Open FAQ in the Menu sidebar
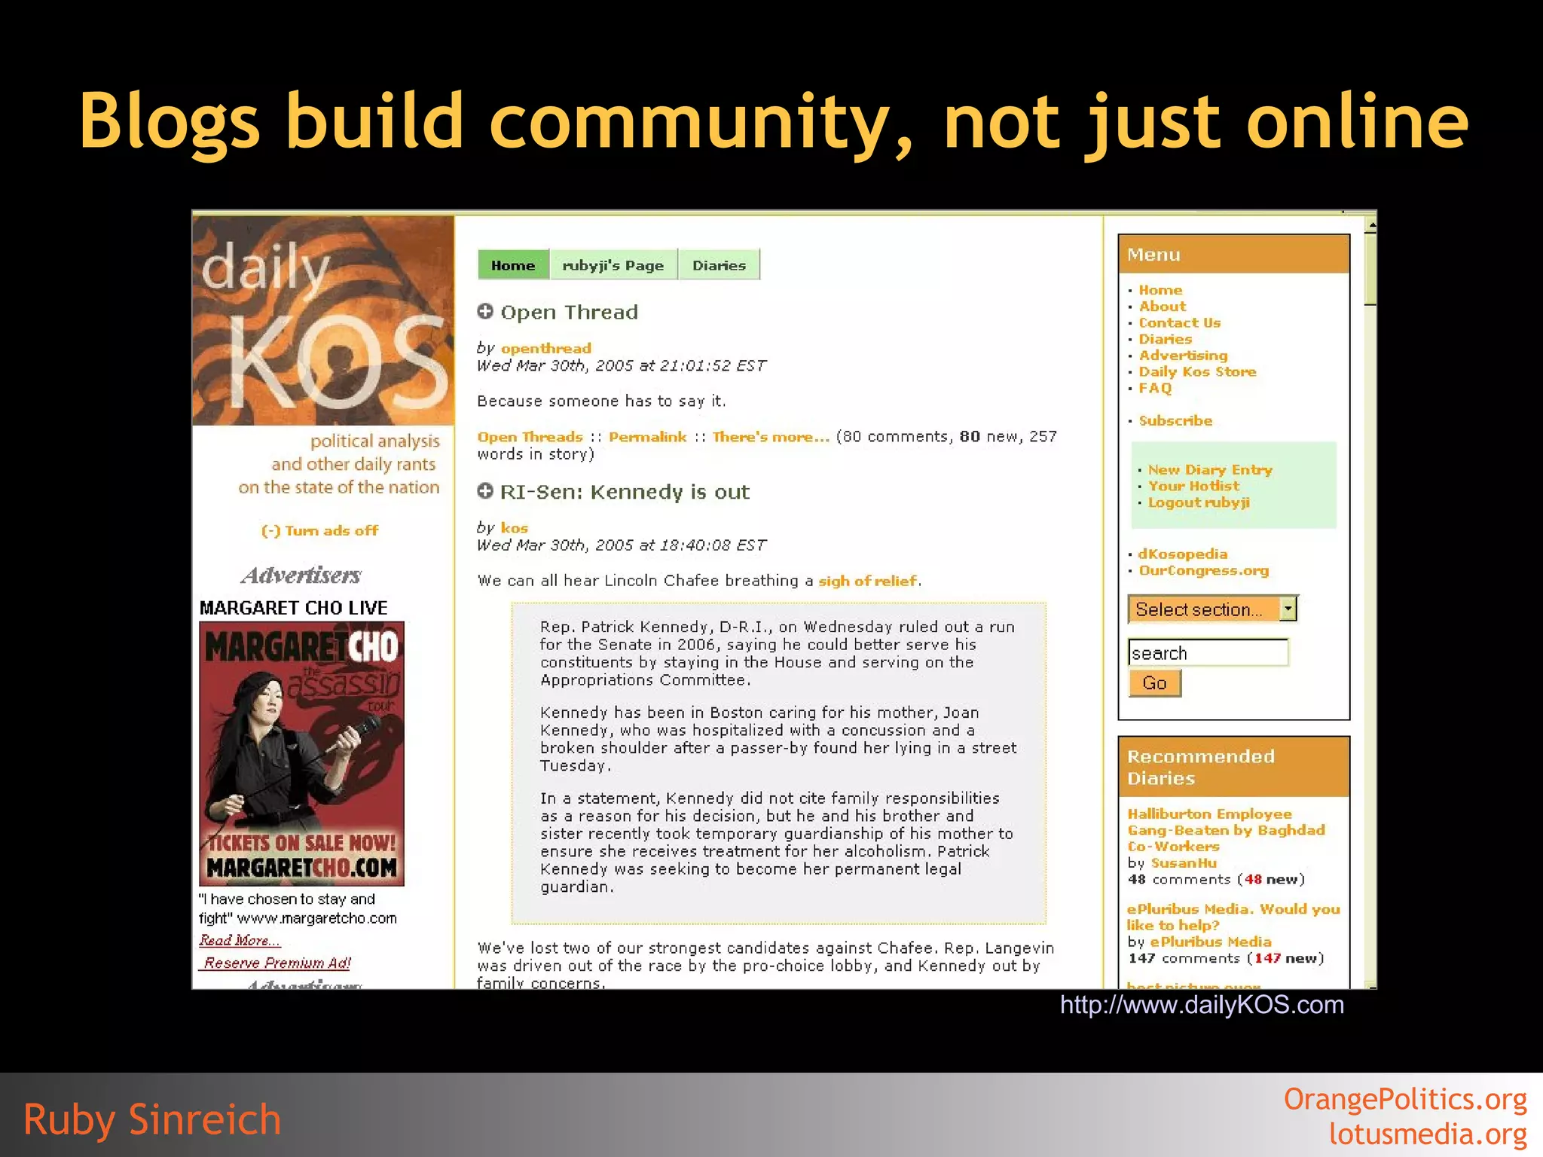1543x1157 pixels. (x=1155, y=389)
